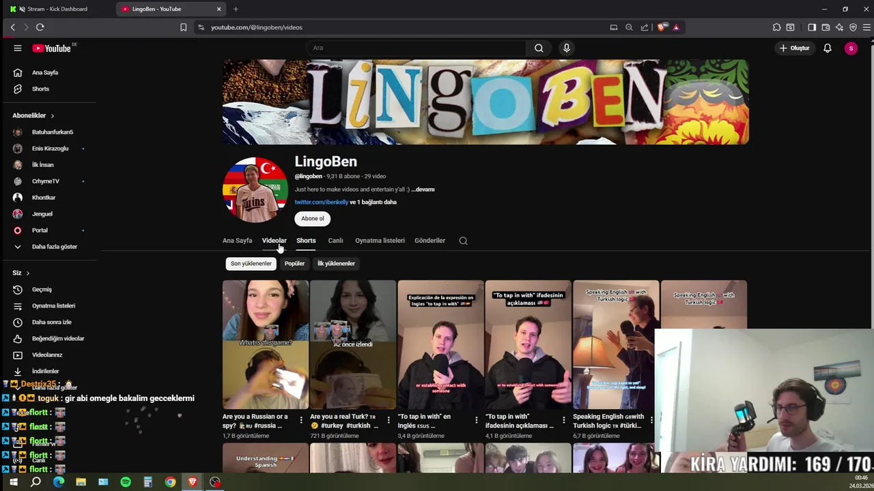Image resolution: width=874 pixels, height=491 pixels.
Task: Open Enis Kirazoglu subscription channel
Action: [x=51, y=148]
